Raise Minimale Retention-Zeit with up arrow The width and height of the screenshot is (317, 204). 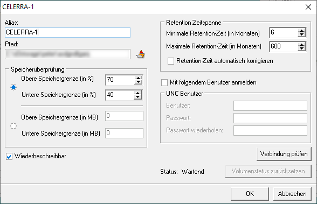click(301, 31)
